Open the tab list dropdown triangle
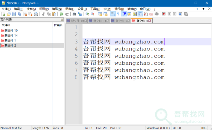Viewport: 212px width, 130px height. [203, 9]
